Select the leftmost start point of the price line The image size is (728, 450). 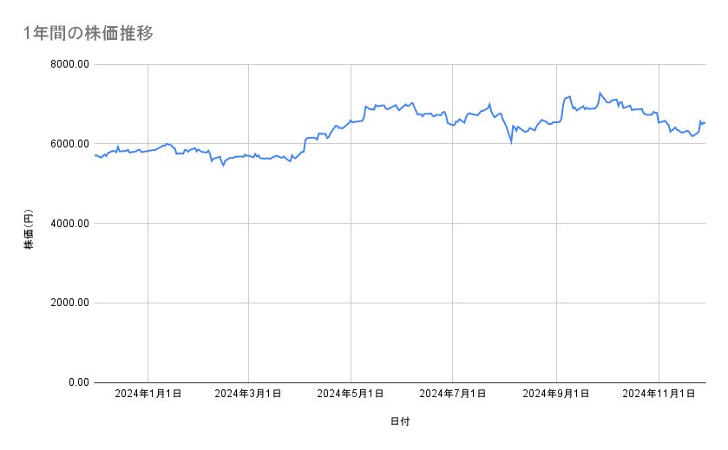coord(95,155)
